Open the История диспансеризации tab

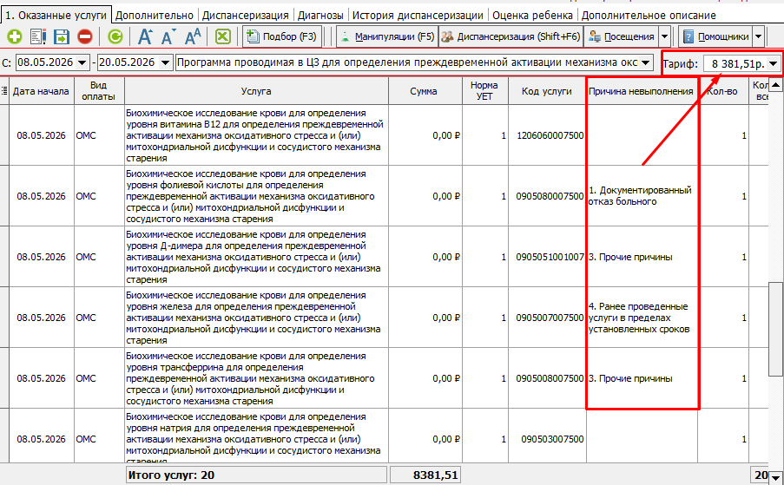[x=418, y=16]
